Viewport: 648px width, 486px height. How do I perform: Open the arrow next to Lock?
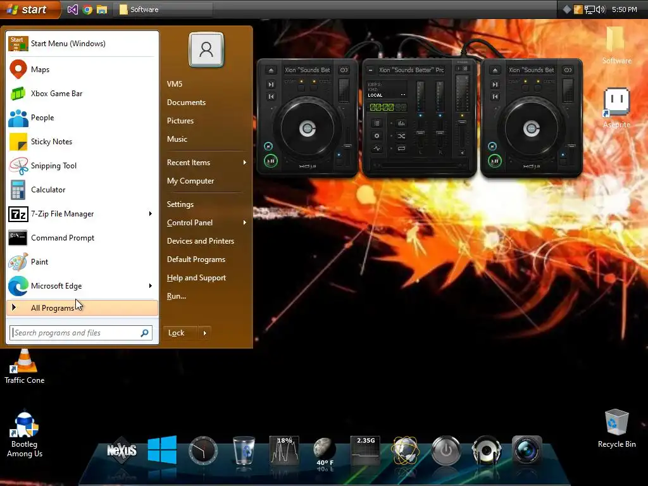tap(204, 333)
